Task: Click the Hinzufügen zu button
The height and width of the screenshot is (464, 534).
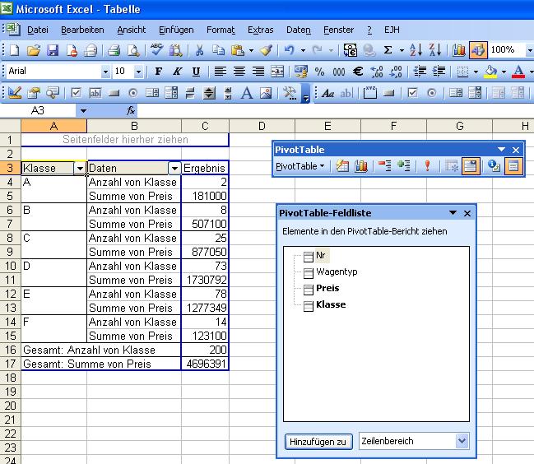Action: [318, 442]
